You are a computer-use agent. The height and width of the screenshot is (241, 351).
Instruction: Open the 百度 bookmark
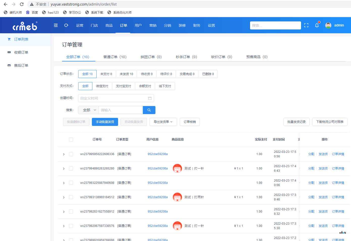32,12
